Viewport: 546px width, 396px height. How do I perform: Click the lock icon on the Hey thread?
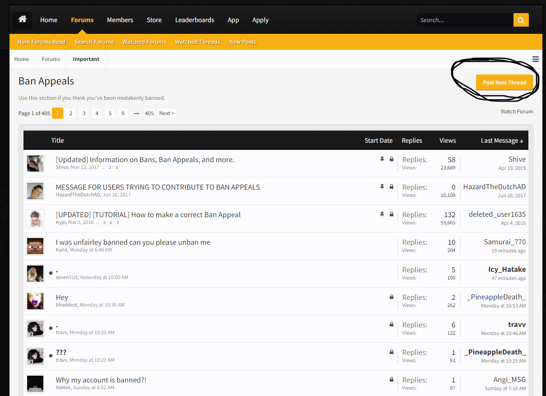pos(392,297)
